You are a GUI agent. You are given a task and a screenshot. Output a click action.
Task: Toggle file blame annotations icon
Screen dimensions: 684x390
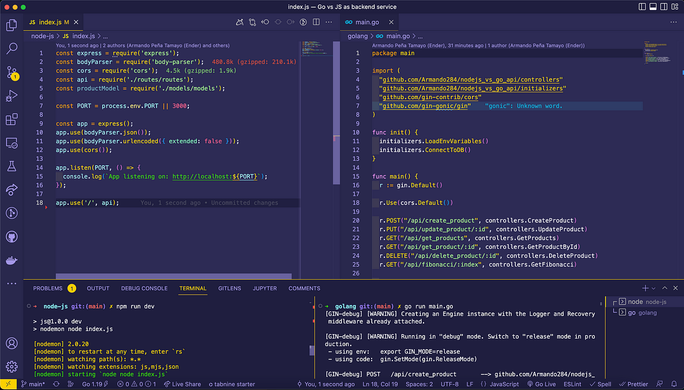pyautogui.click(x=303, y=22)
